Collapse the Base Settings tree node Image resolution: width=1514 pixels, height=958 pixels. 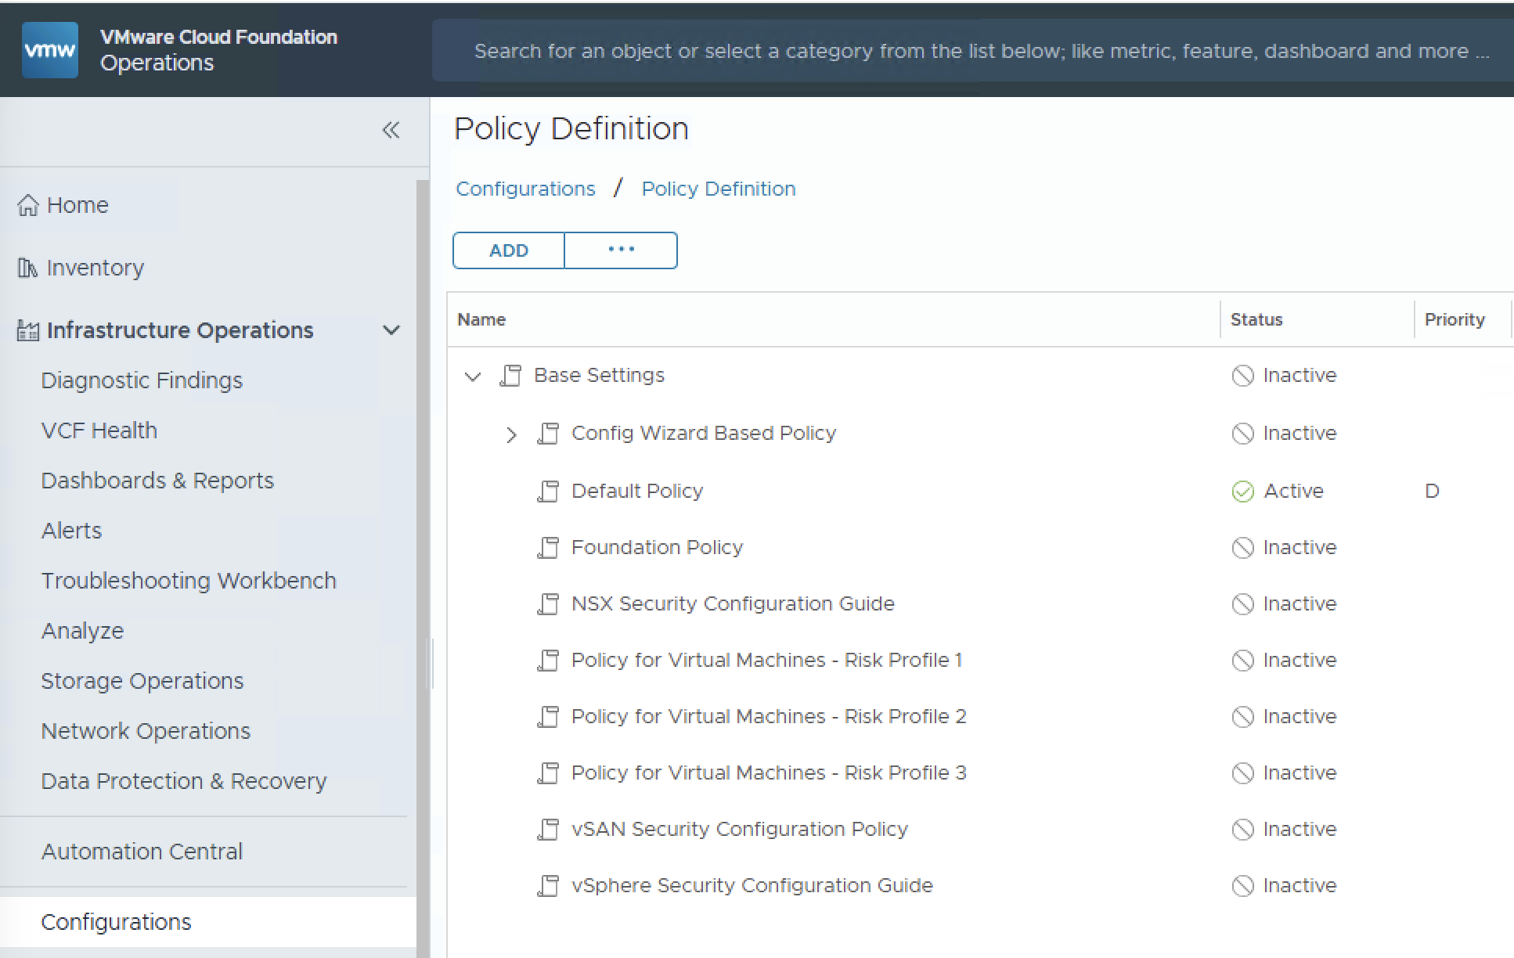[472, 376]
